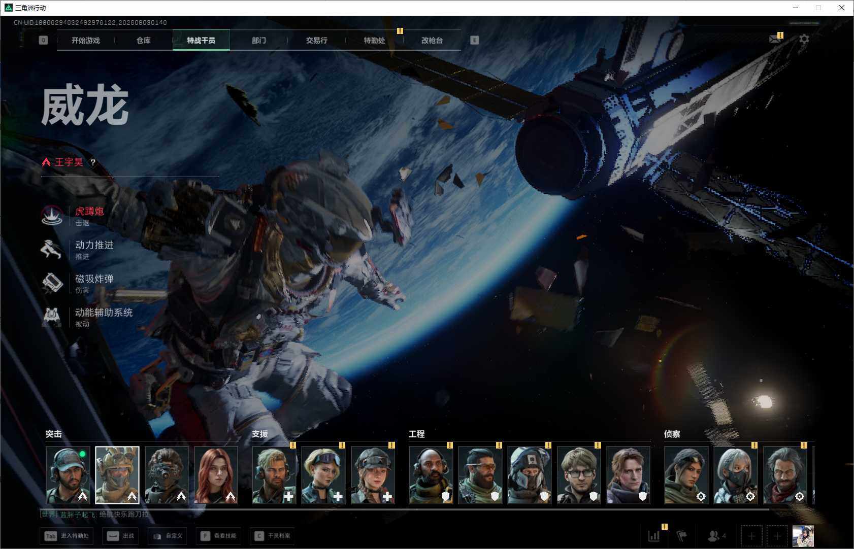Click the 进入特勤处 button

pyautogui.click(x=67, y=536)
